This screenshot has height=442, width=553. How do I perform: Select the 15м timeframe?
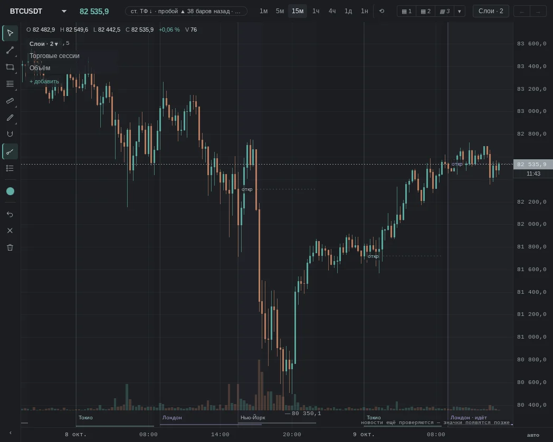tap(298, 11)
